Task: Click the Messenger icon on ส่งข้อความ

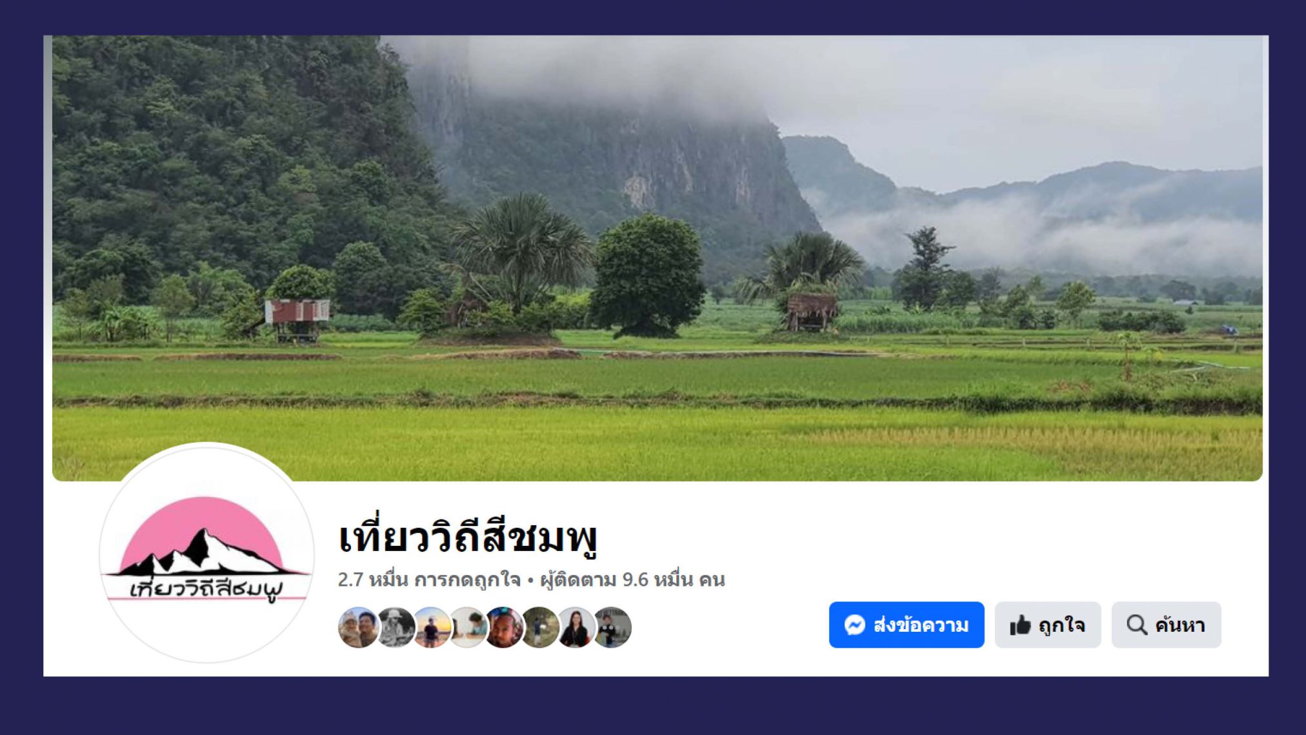Action: (x=854, y=625)
